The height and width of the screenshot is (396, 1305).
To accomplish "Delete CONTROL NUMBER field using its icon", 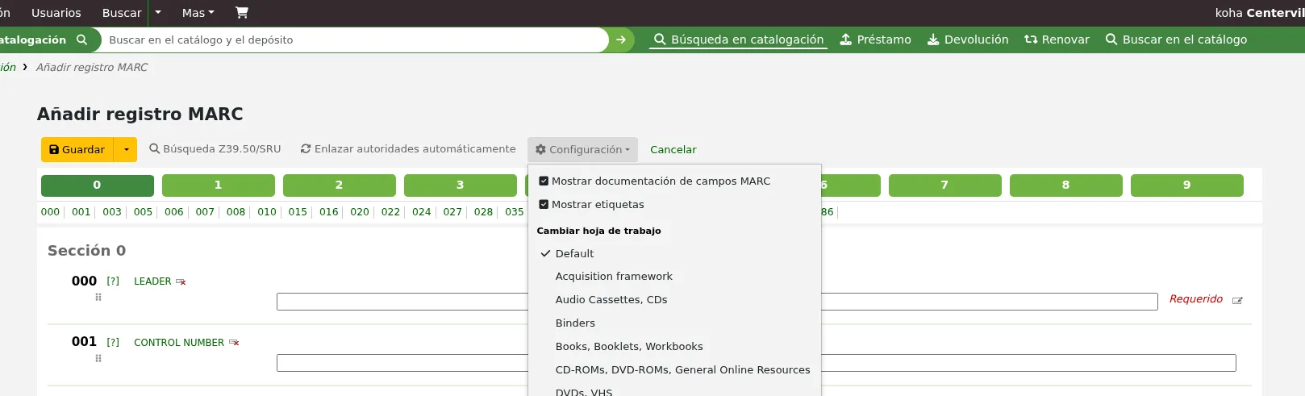I will 234,343.
